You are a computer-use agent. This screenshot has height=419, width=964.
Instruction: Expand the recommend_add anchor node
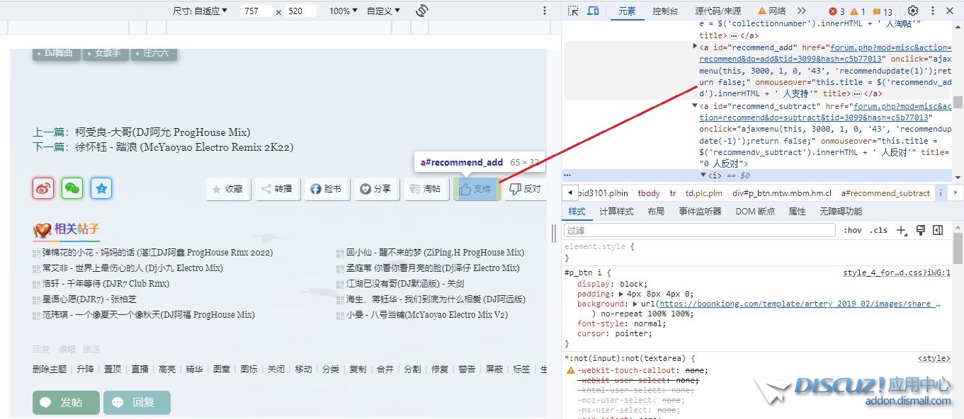pyautogui.click(x=695, y=46)
